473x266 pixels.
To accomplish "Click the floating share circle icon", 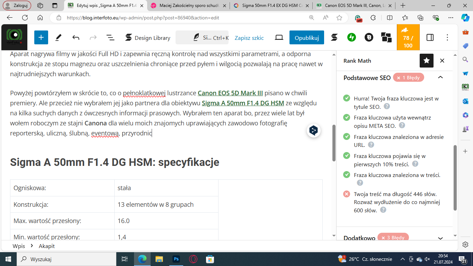I will click(313, 131).
